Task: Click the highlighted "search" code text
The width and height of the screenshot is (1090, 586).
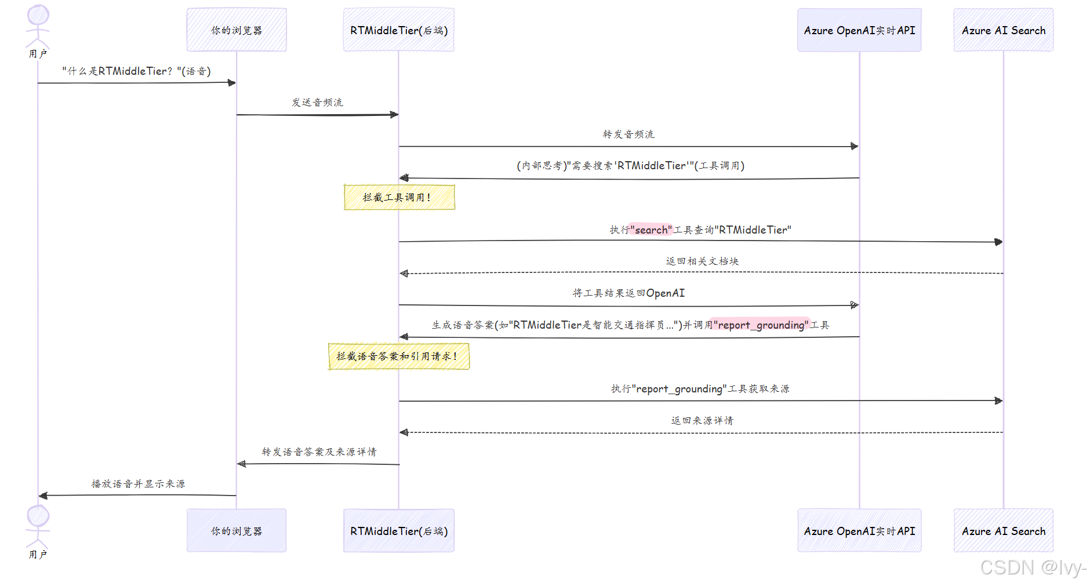Action: 651,230
